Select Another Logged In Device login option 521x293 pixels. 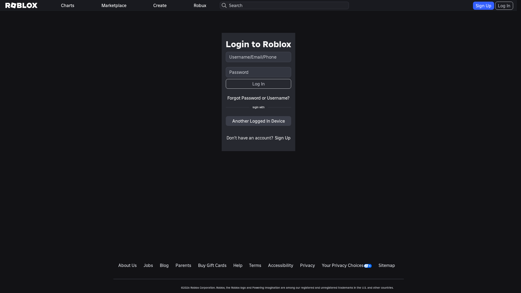point(258,121)
